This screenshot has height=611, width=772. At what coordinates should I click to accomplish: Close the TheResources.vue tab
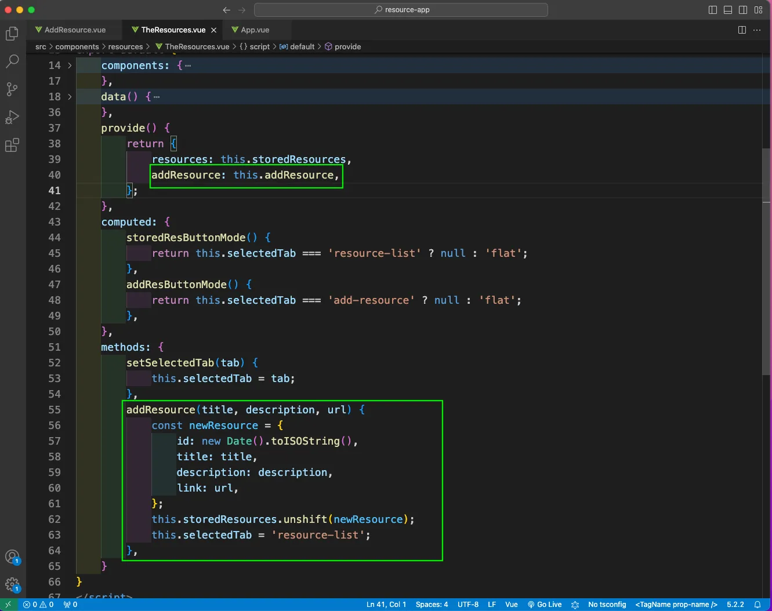point(213,30)
